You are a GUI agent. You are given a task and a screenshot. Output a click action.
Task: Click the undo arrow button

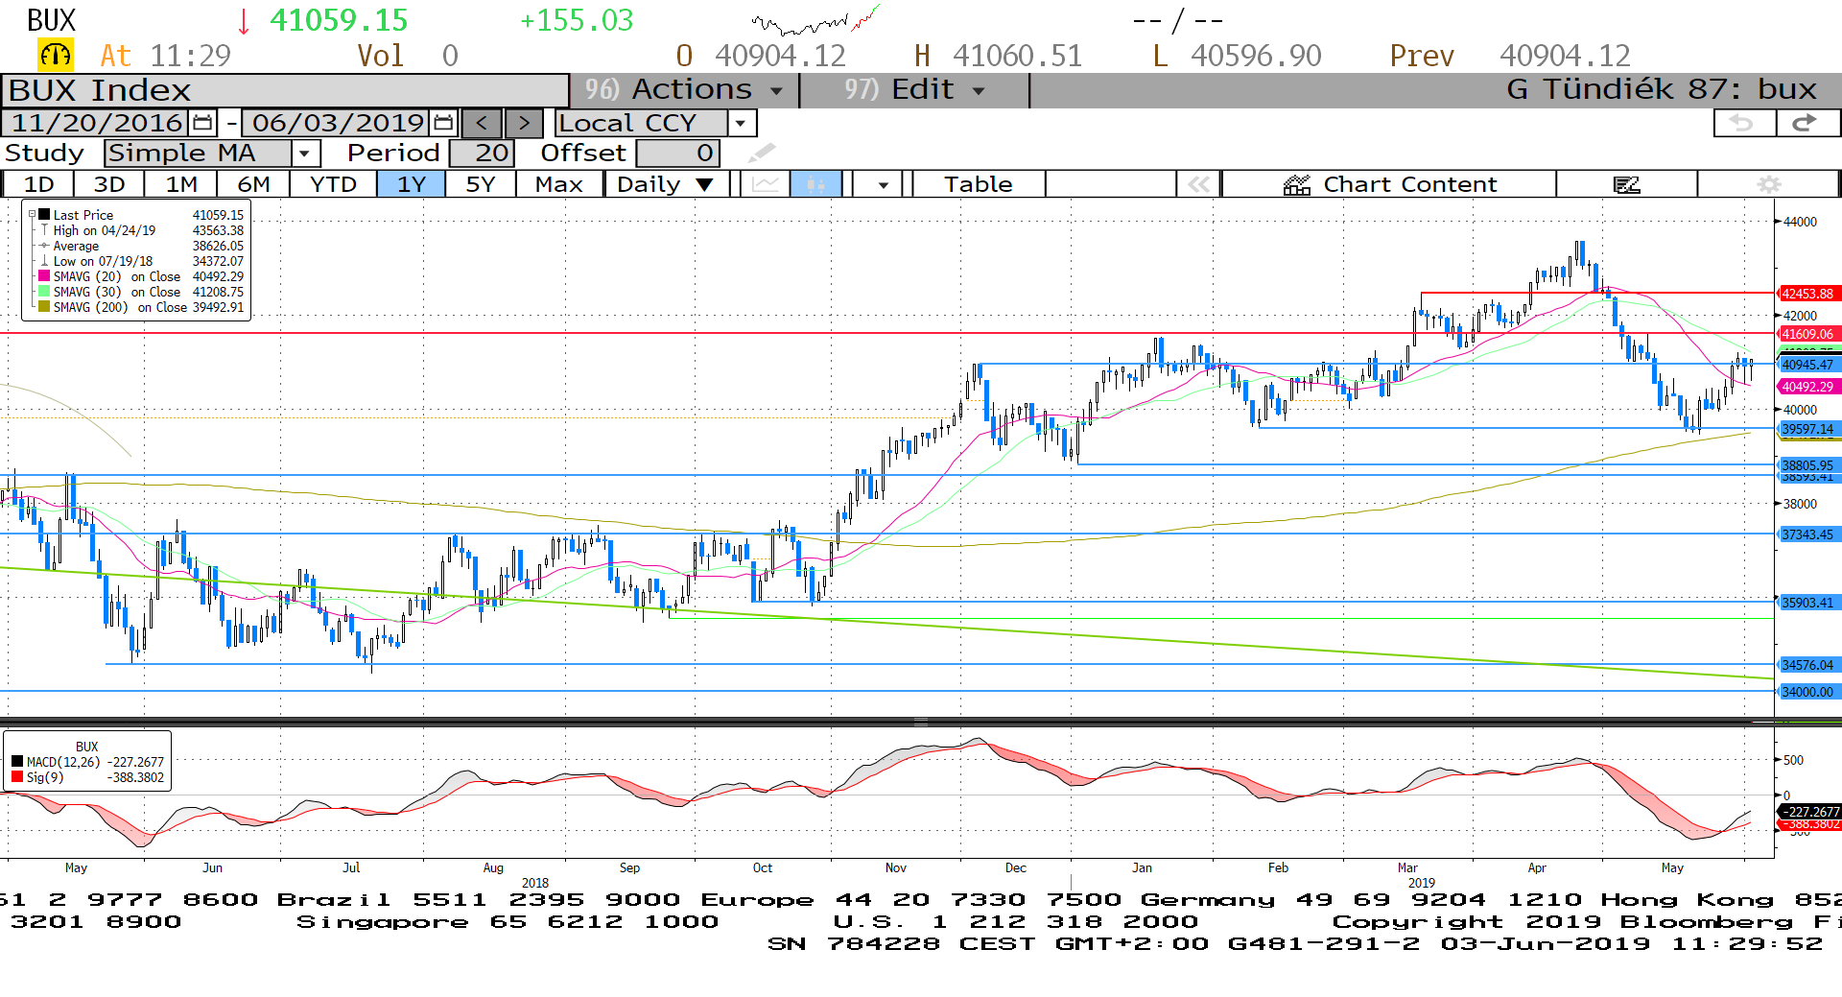(x=1744, y=123)
